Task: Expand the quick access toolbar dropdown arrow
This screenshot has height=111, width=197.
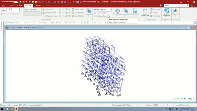Action: (27, 2)
